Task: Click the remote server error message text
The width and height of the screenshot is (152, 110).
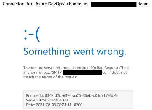Action: (77, 72)
